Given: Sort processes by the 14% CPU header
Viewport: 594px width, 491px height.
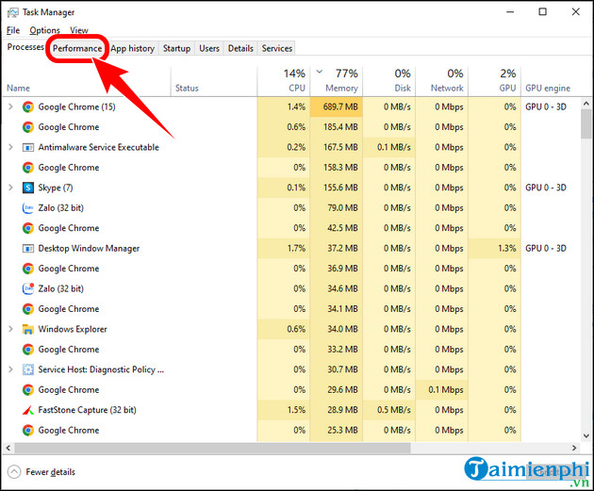Looking at the screenshot, I should [284, 81].
